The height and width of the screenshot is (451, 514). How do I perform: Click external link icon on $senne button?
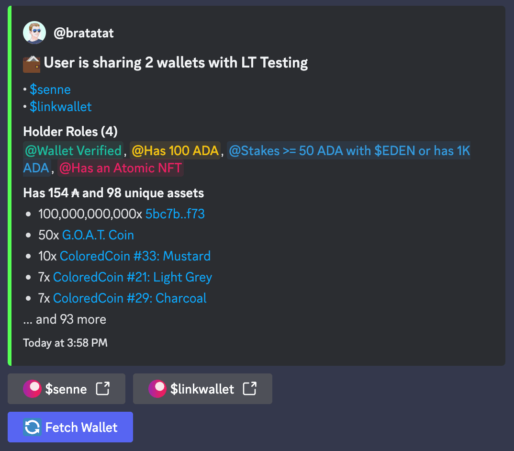(102, 388)
